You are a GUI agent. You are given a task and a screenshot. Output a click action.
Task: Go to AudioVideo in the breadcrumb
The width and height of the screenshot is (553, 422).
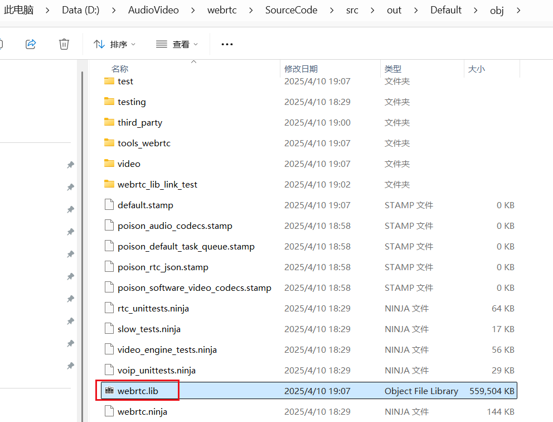[x=153, y=10]
